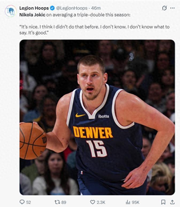180x207 pixels.
Task: Bookmark this post
Action: 163,202
